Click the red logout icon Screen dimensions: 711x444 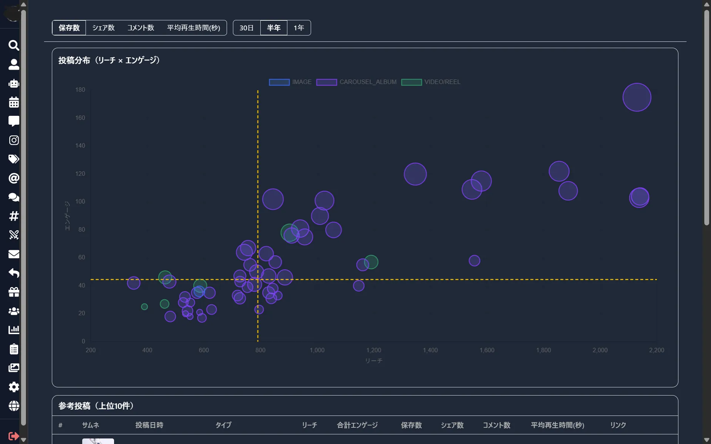14,436
